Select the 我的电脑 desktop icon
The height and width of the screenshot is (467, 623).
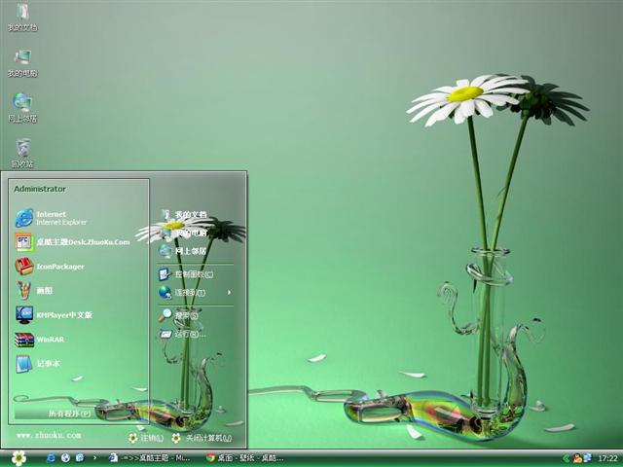click(x=22, y=62)
